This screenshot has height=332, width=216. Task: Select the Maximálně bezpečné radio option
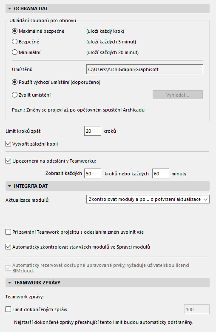pos(14,31)
